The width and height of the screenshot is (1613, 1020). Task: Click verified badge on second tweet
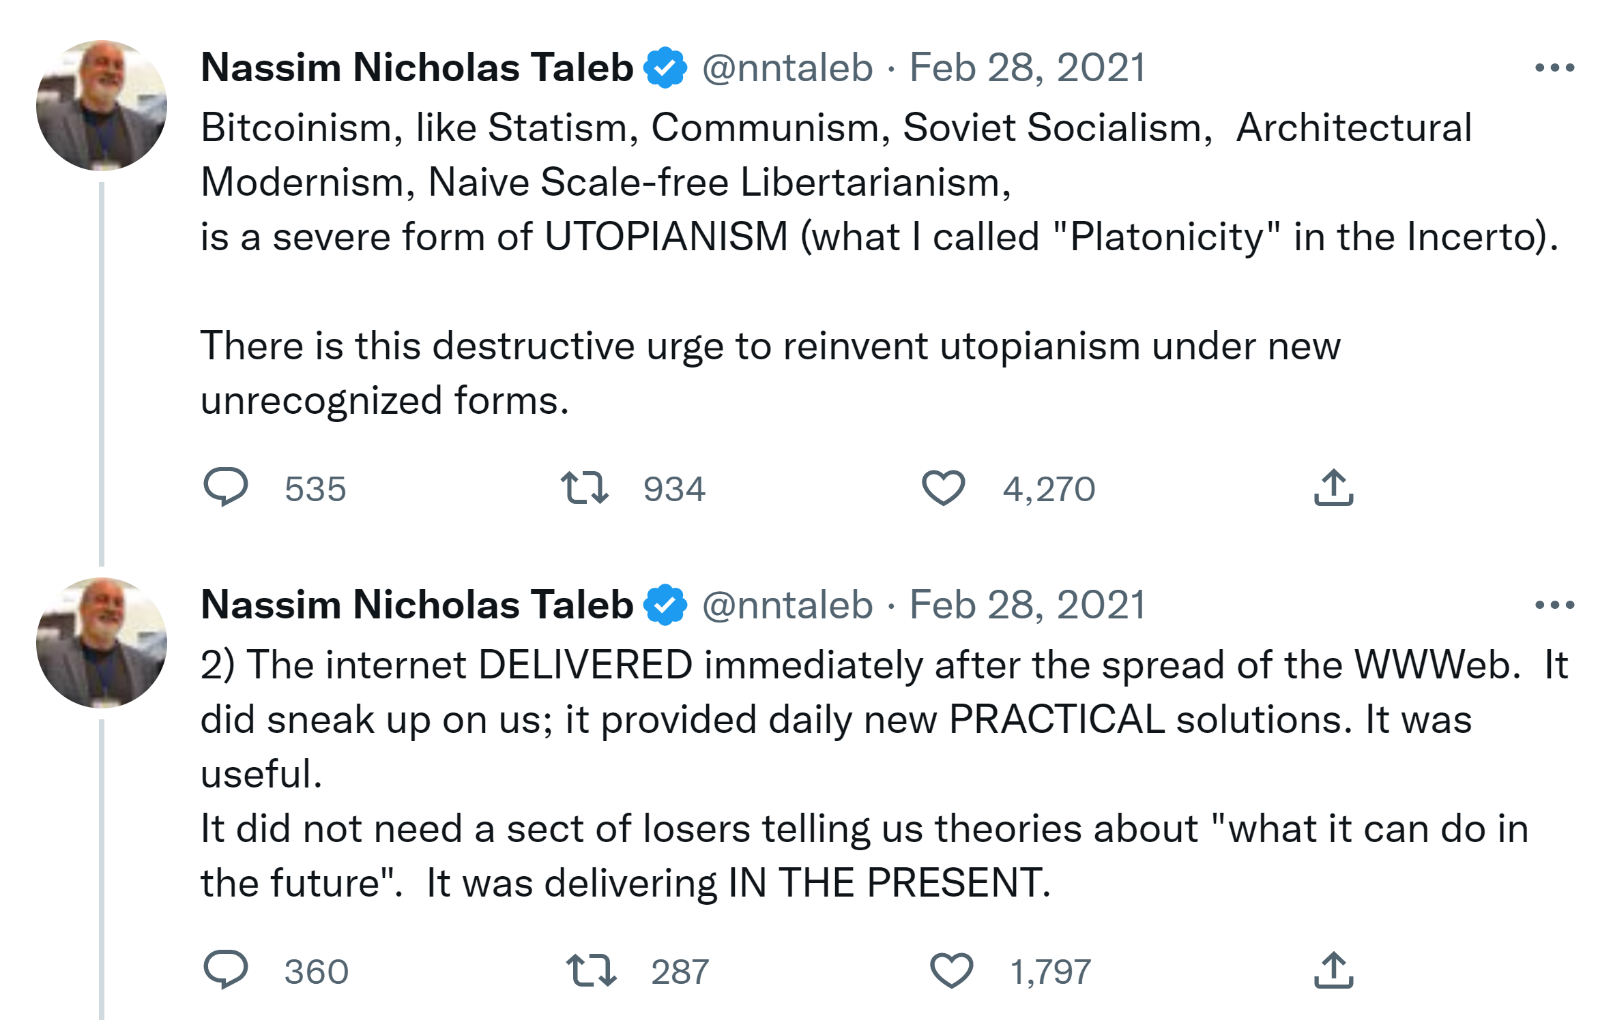coord(665,605)
